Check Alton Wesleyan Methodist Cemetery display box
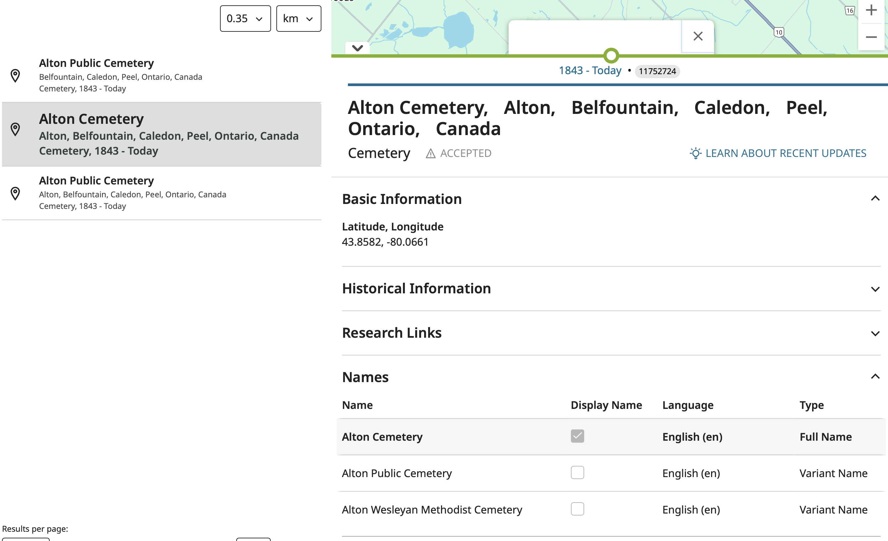 pyautogui.click(x=577, y=509)
